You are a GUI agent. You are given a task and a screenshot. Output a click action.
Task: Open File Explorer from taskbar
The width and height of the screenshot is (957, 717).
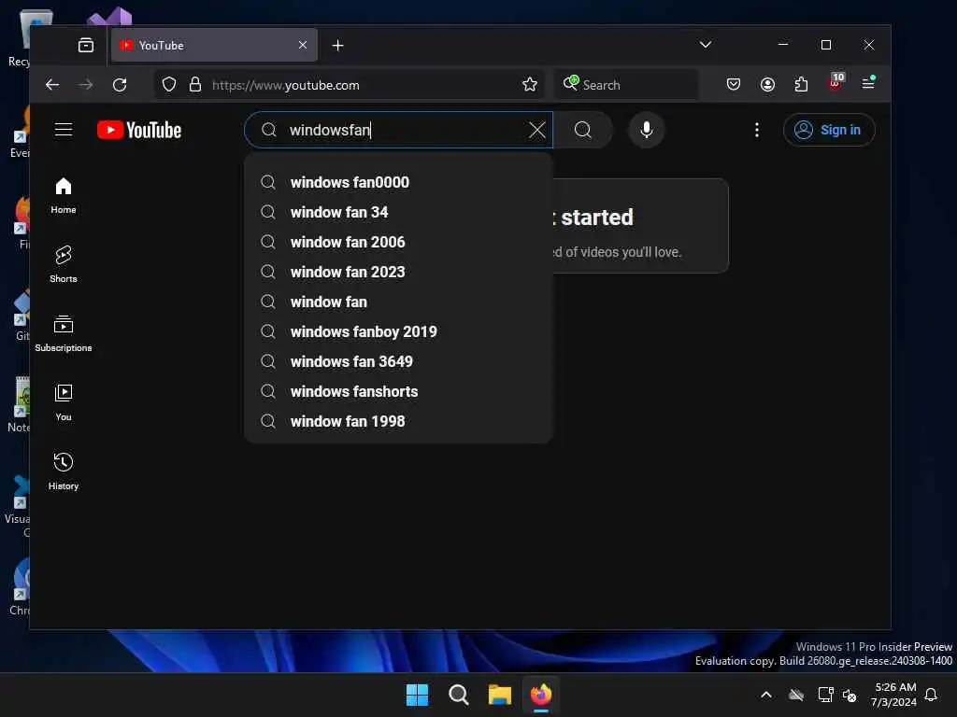click(500, 695)
